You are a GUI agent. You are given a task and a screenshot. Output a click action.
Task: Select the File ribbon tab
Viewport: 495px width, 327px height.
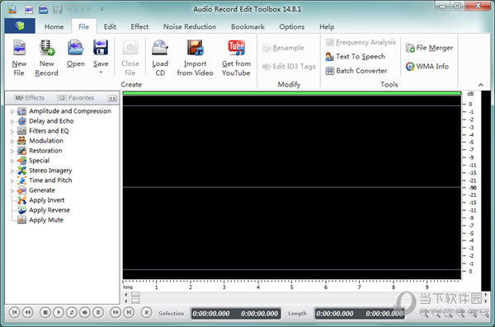(83, 27)
